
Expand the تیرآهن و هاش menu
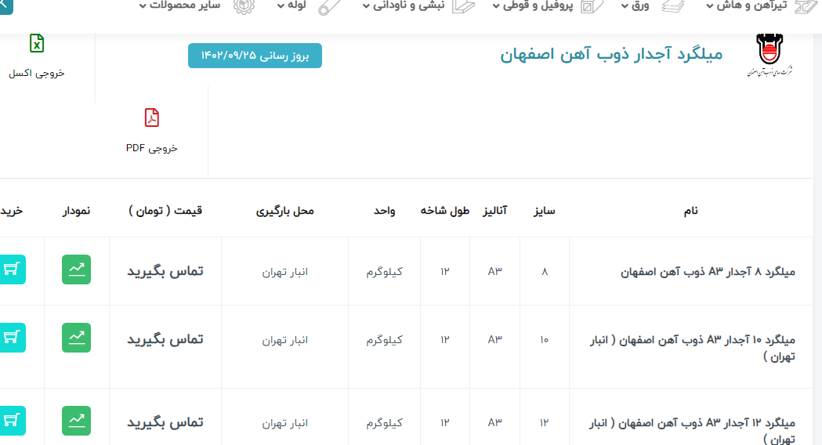pyautogui.click(x=756, y=6)
